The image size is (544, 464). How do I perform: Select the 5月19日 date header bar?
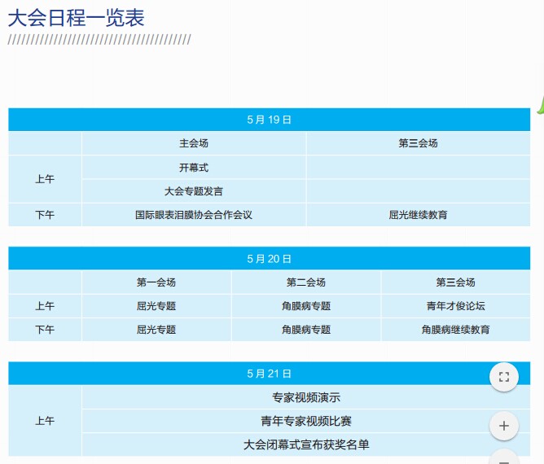click(x=269, y=120)
